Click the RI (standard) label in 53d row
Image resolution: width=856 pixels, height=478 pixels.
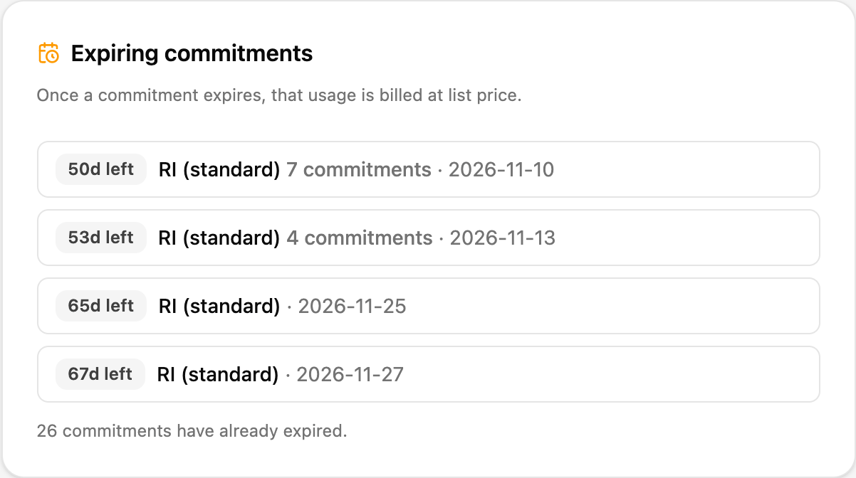coord(219,238)
